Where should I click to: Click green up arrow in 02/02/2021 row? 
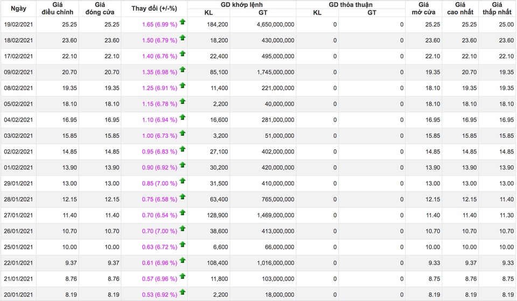[183, 149]
